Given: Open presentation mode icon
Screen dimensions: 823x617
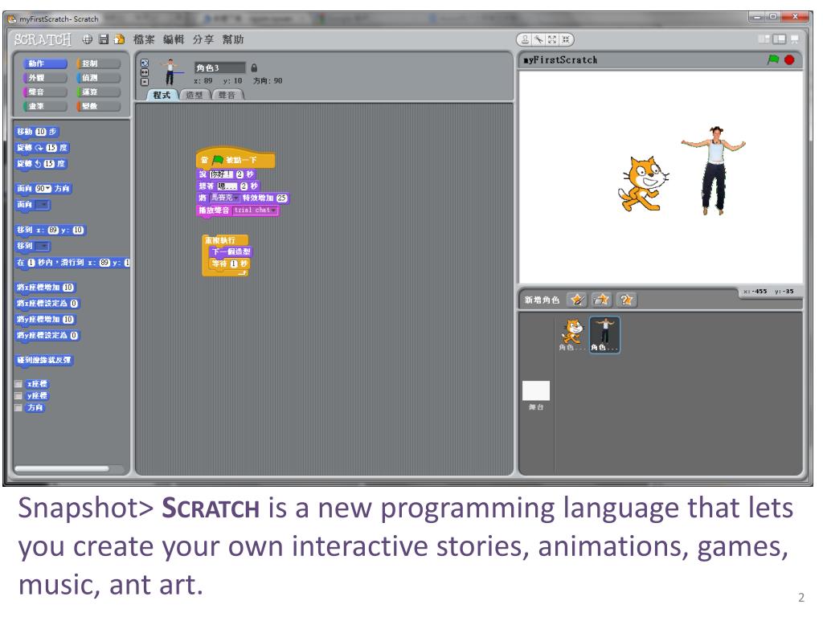Looking at the screenshot, I should coord(795,39).
